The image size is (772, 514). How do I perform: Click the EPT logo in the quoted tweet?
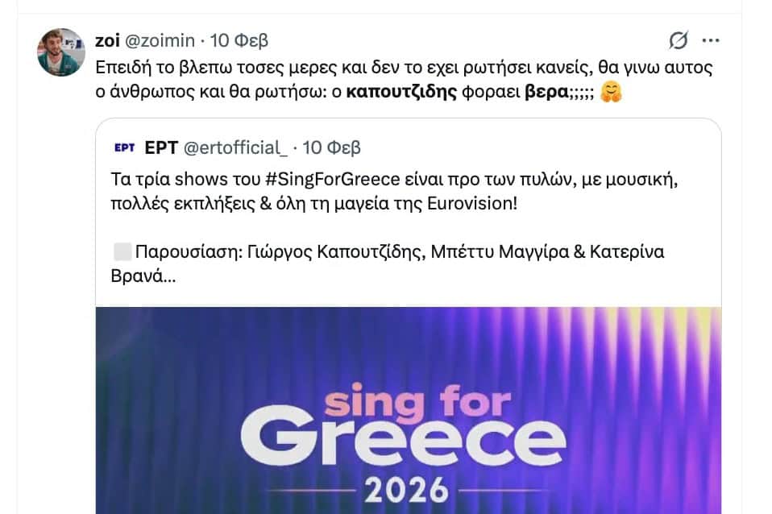[x=124, y=147]
